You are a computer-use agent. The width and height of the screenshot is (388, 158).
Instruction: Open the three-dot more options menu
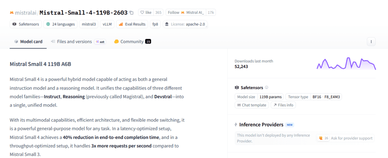pos(371,41)
